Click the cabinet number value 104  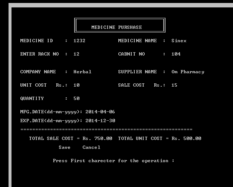coord(176,54)
